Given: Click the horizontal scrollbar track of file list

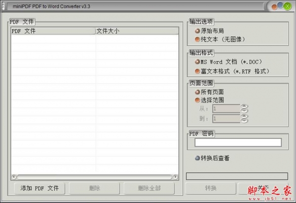Looking at the screenshot, I should (95, 177).
